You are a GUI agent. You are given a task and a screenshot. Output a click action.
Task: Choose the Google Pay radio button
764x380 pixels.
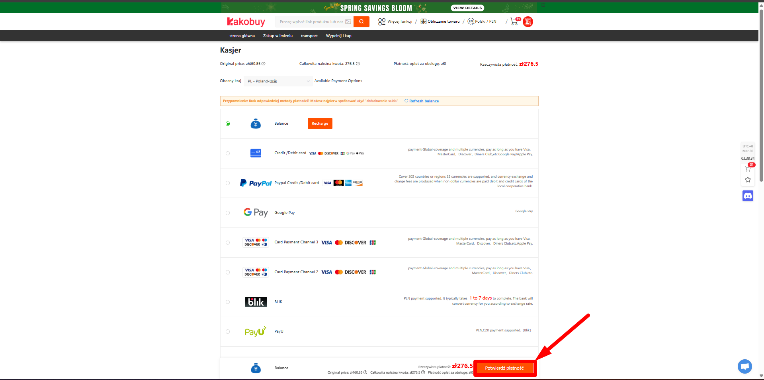coord(228,213)
